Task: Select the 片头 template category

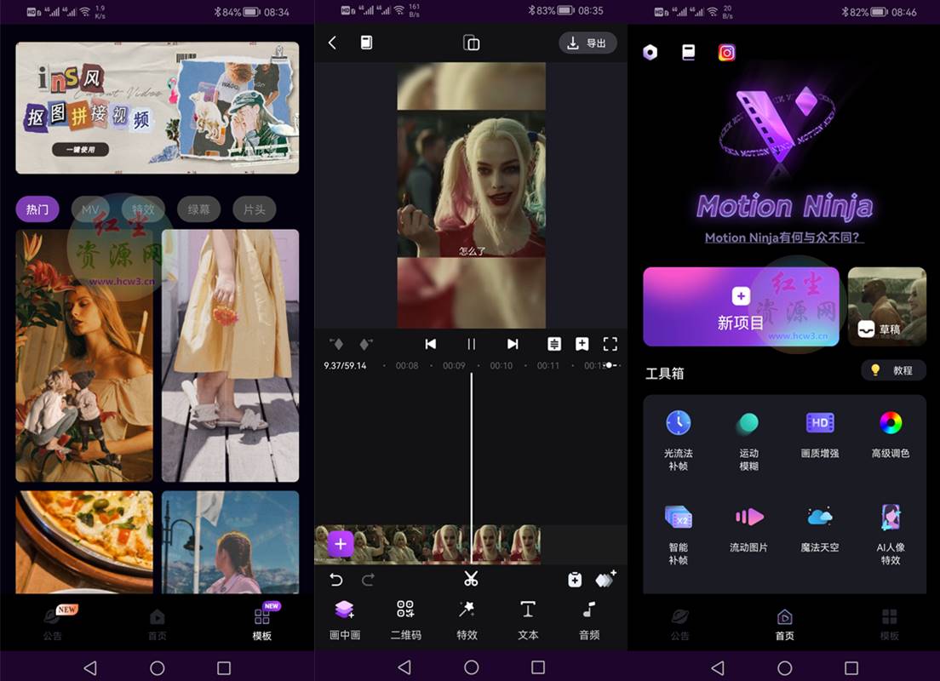Action: click(x=255, y=209)
